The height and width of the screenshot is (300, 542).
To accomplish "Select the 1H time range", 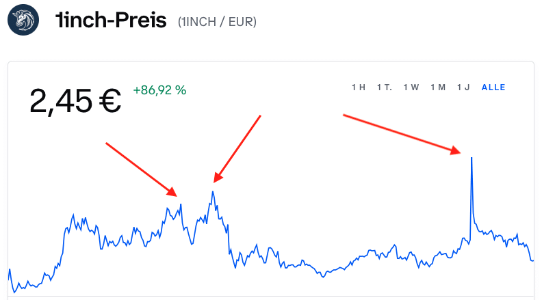I will 359,87.
